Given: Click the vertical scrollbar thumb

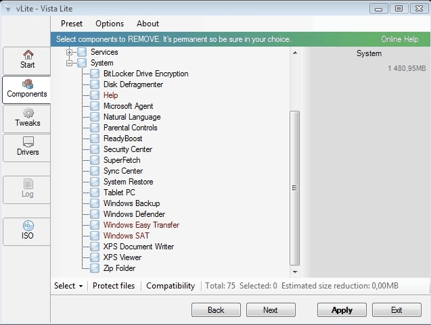Looking at the screenshot, I should [x=295, y=188].
